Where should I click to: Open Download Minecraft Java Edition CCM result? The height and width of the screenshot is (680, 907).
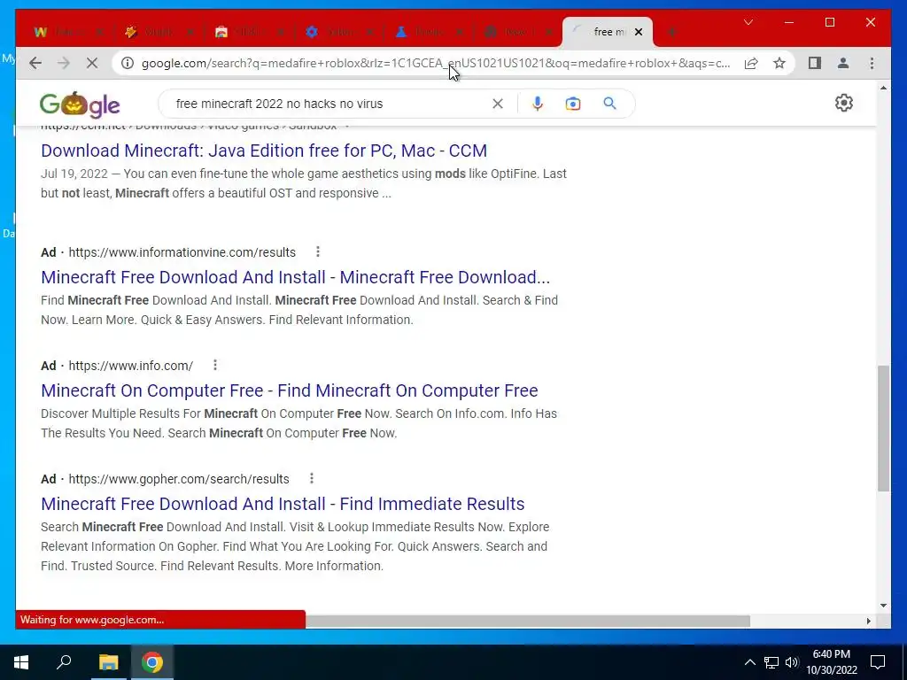(264, 151)
